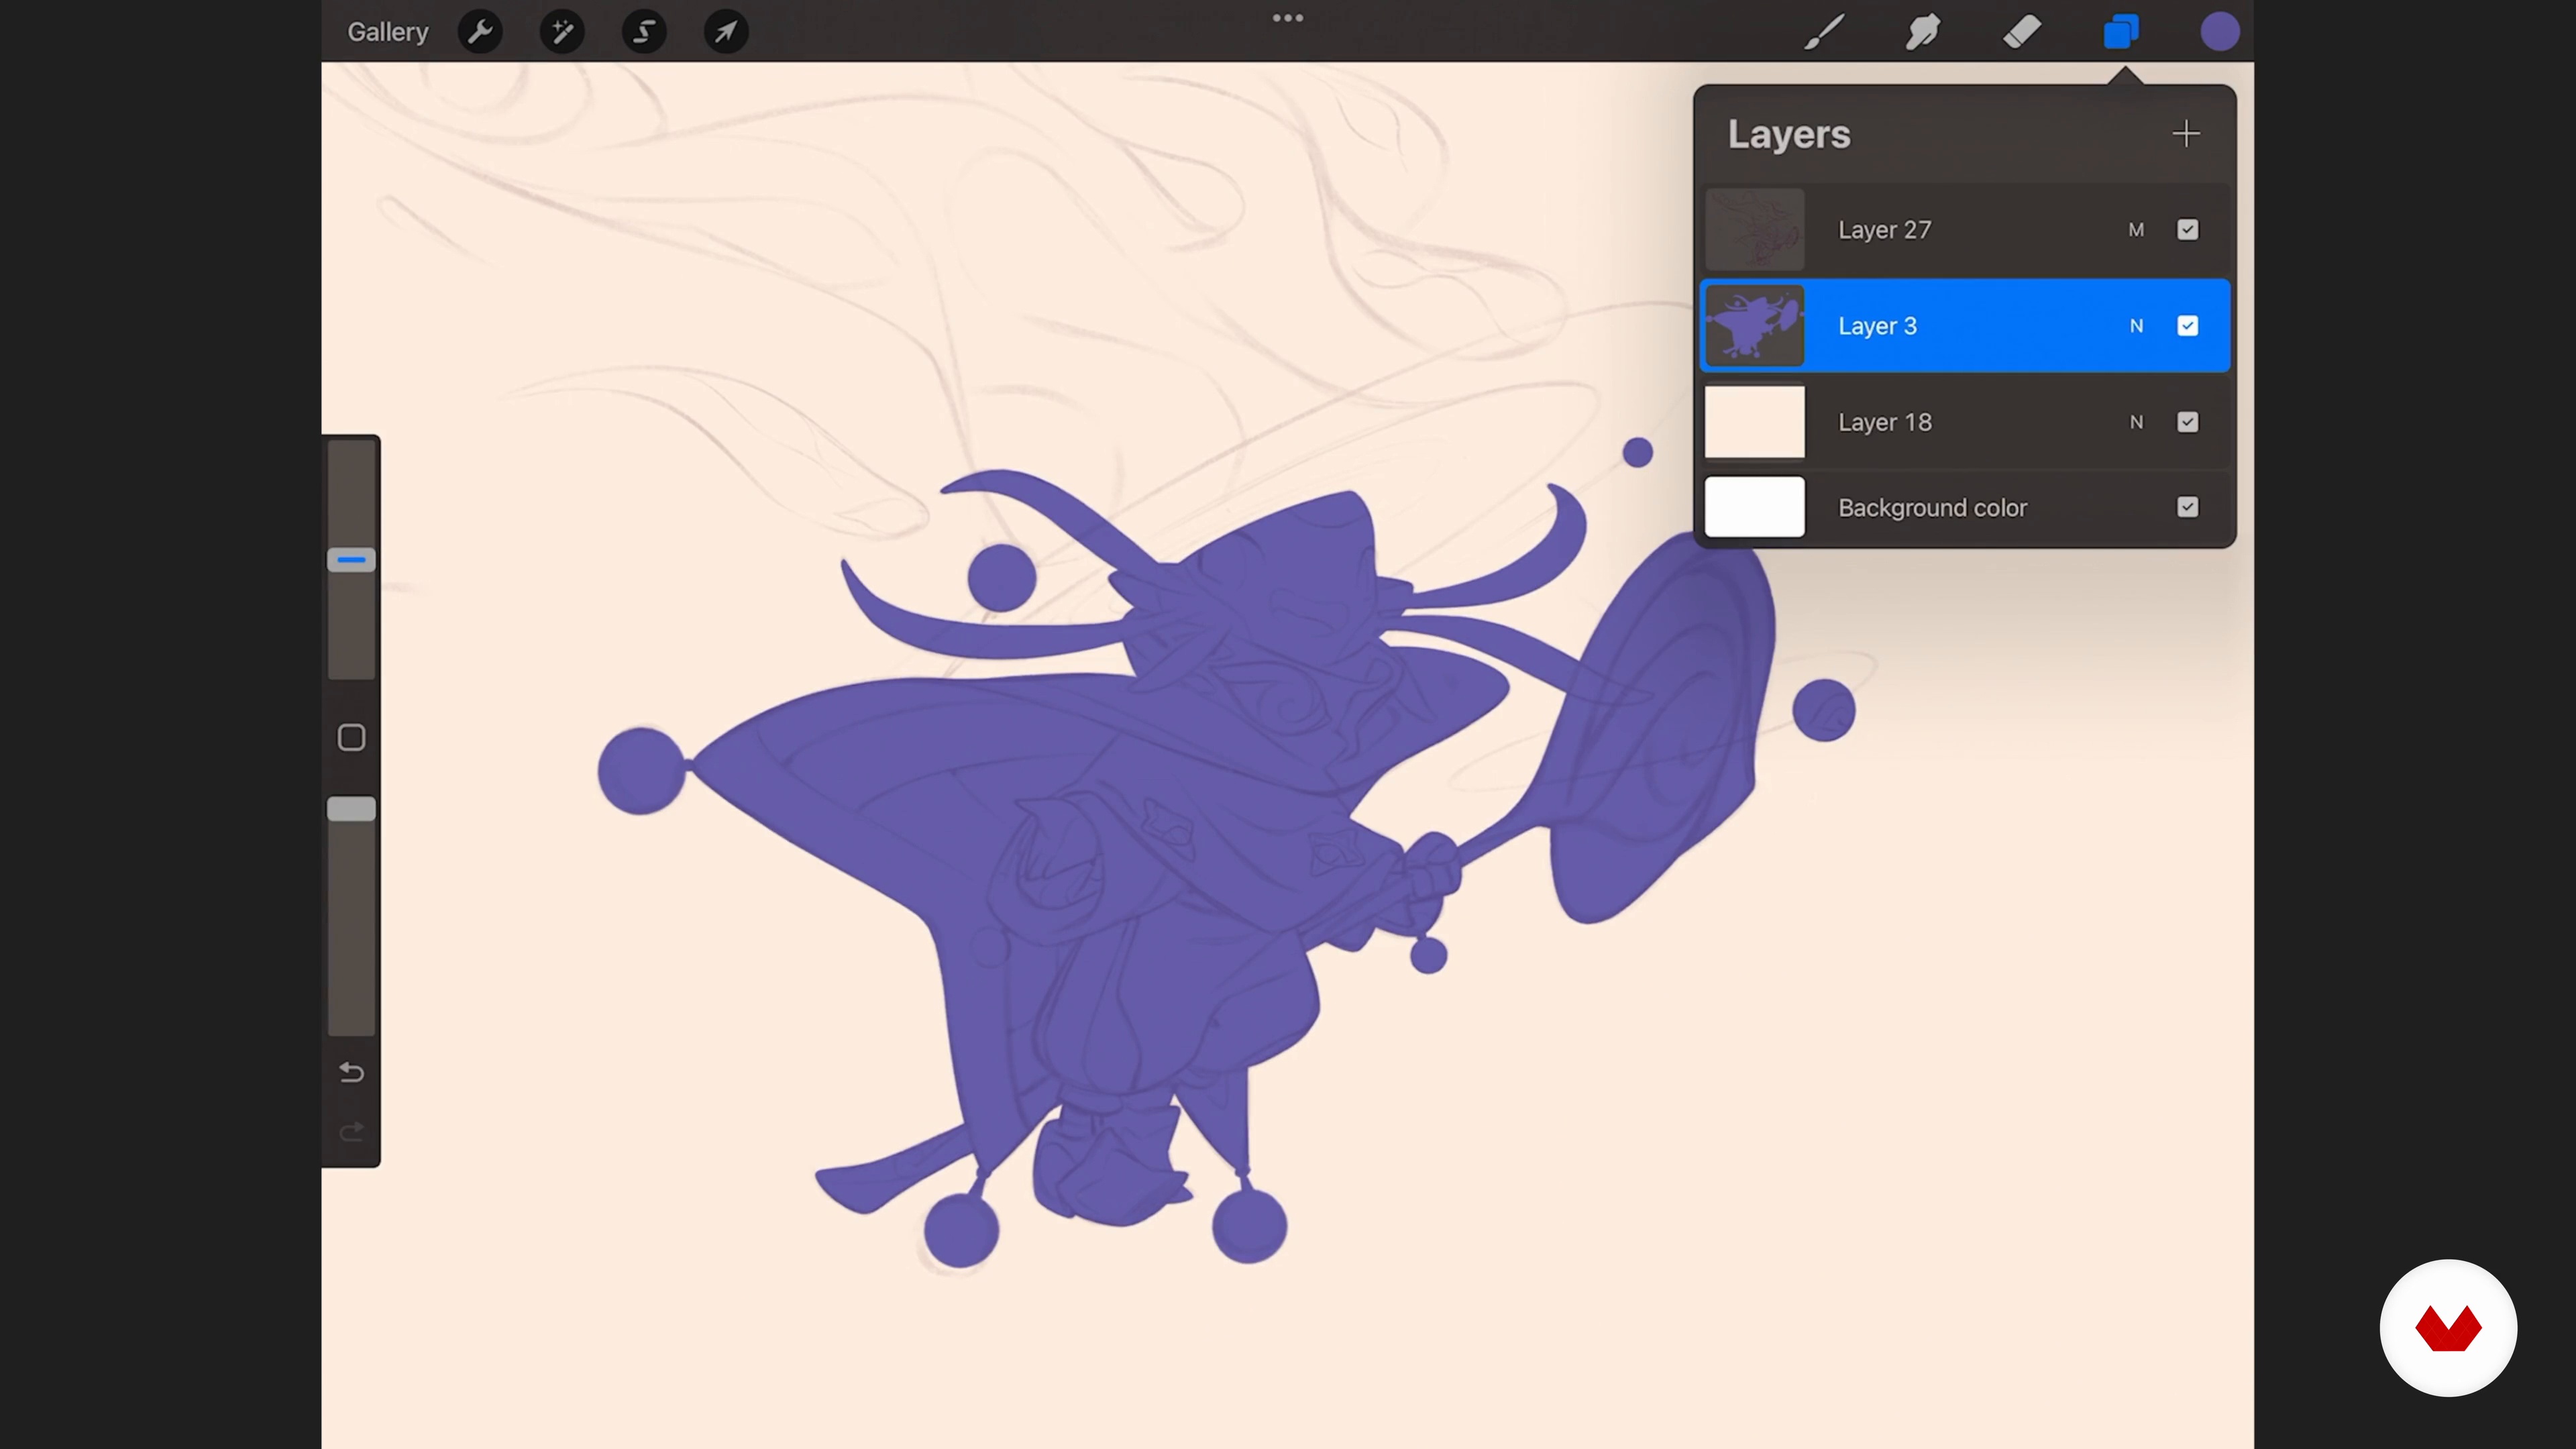Select Layer 3 row

pyautogui.click(x=1965, y=326)
